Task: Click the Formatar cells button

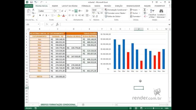Action: click(135, 16)
